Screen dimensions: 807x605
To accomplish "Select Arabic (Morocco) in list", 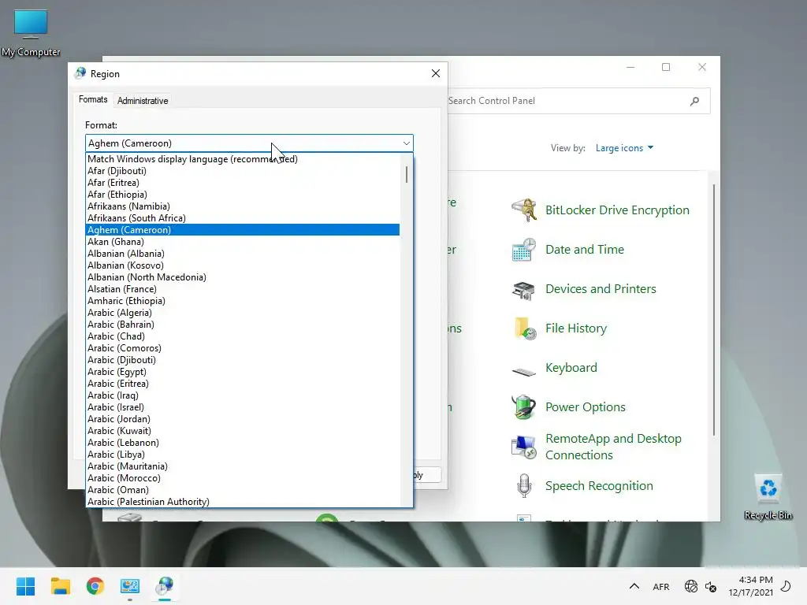I will (x=243, y=478).
